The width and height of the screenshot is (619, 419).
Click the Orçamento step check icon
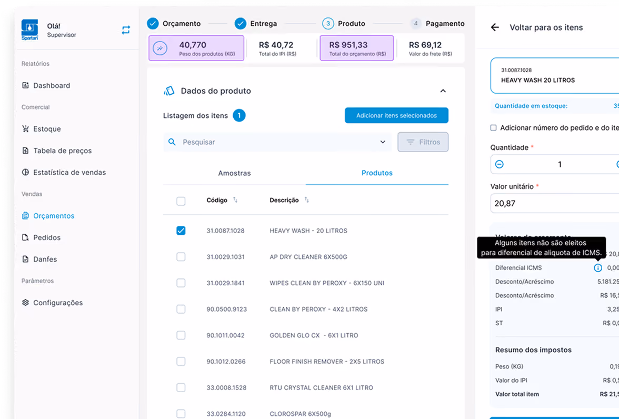pyautogui.click(x=153, y=24)
